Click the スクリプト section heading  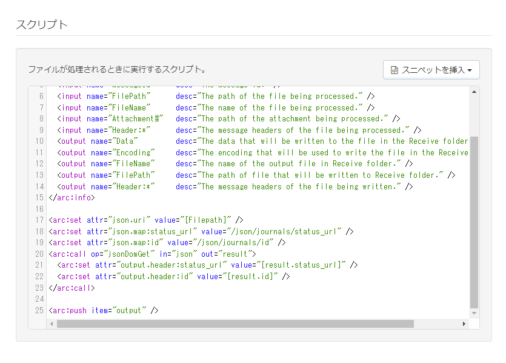(x=42, y=24)
